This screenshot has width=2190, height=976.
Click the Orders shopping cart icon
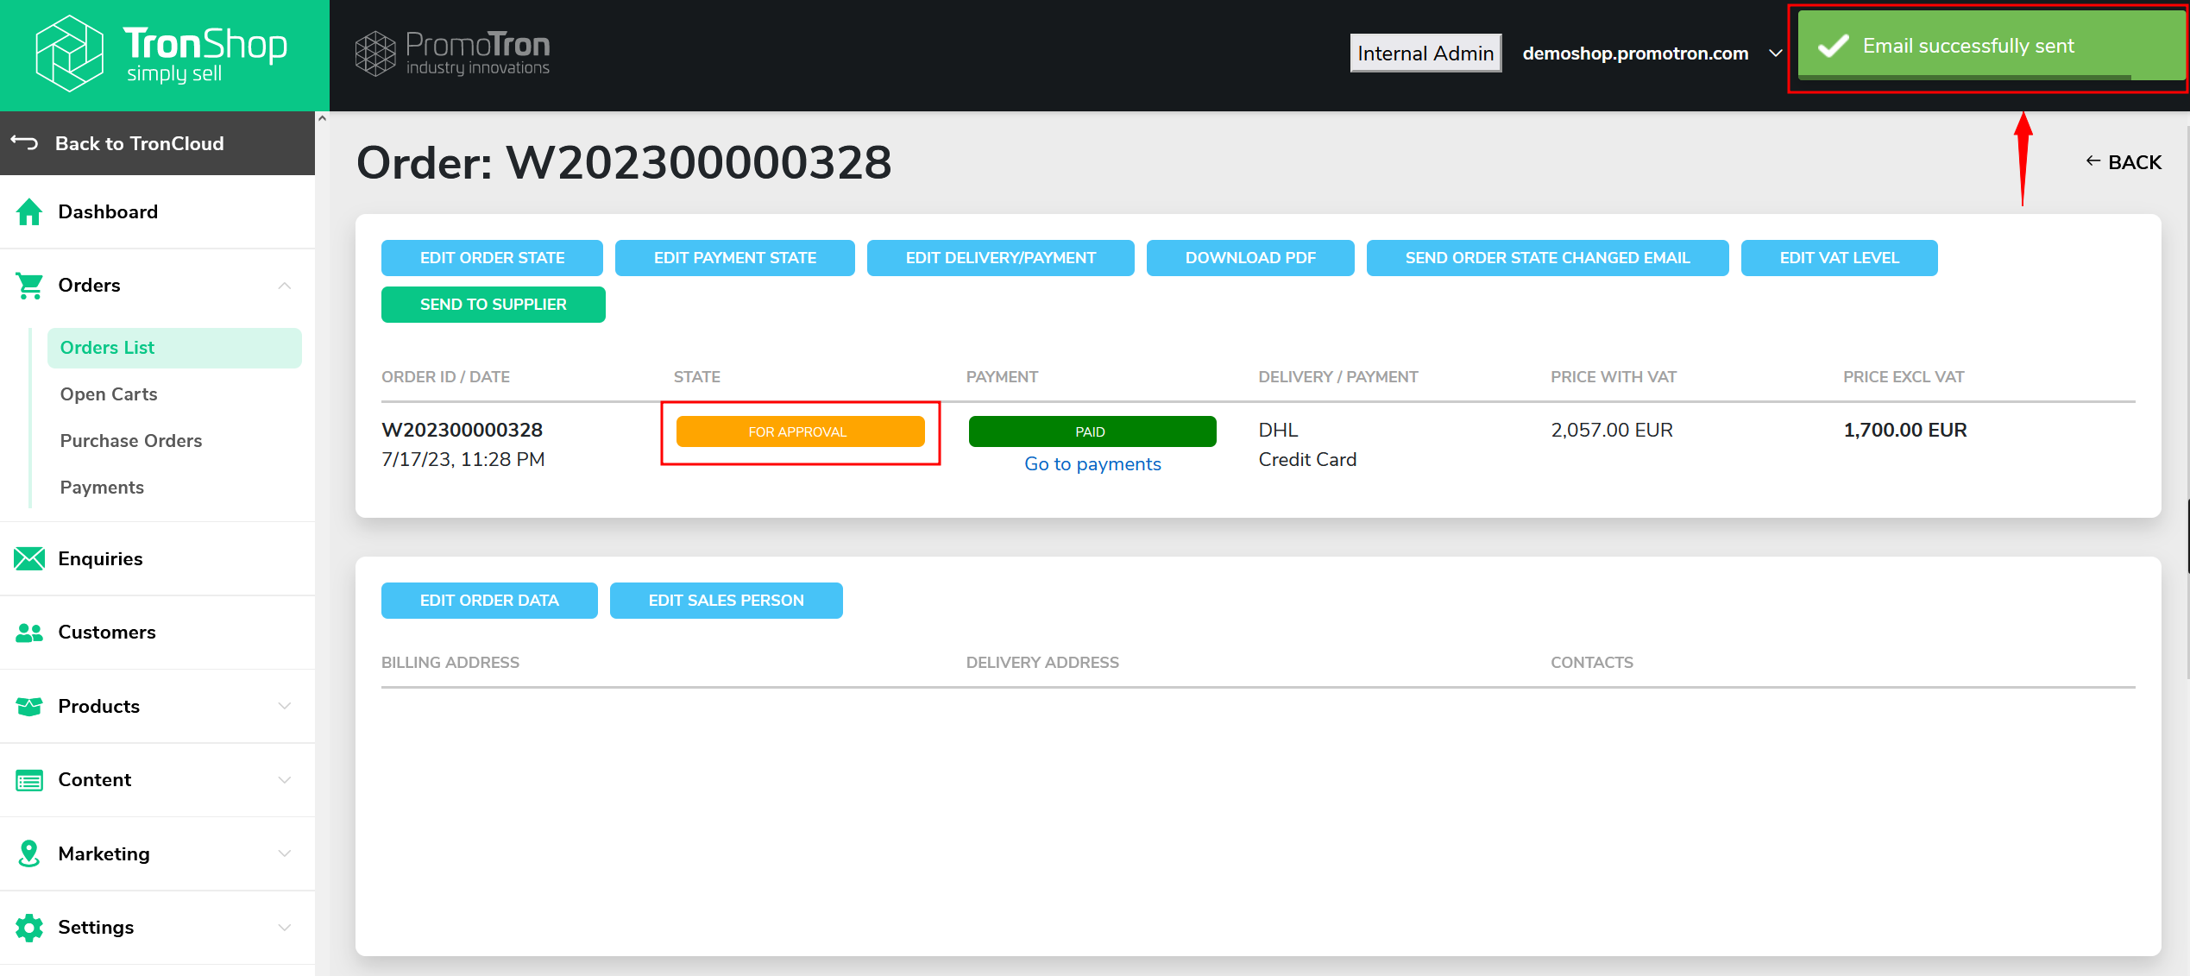tap(29, 286)
